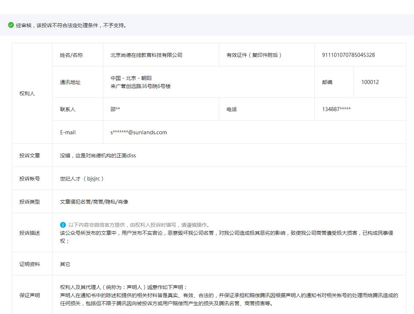Viewport: 414px width, 314px height.
Task: Select the proof material value 其它
Action: point(65,264)
